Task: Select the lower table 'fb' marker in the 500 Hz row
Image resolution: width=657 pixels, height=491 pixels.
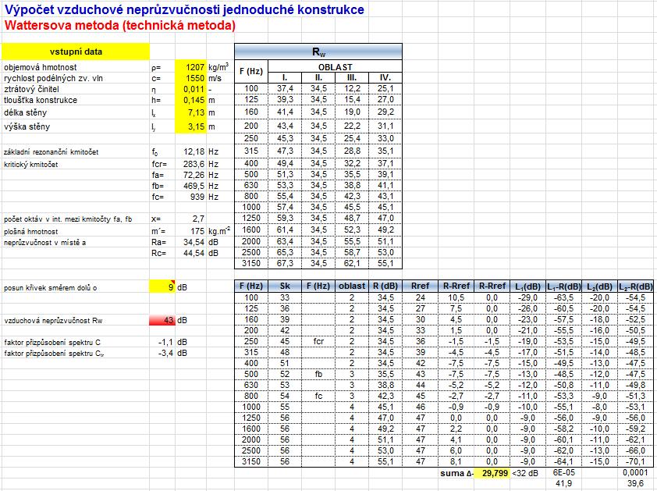Action: pos(318,374)
